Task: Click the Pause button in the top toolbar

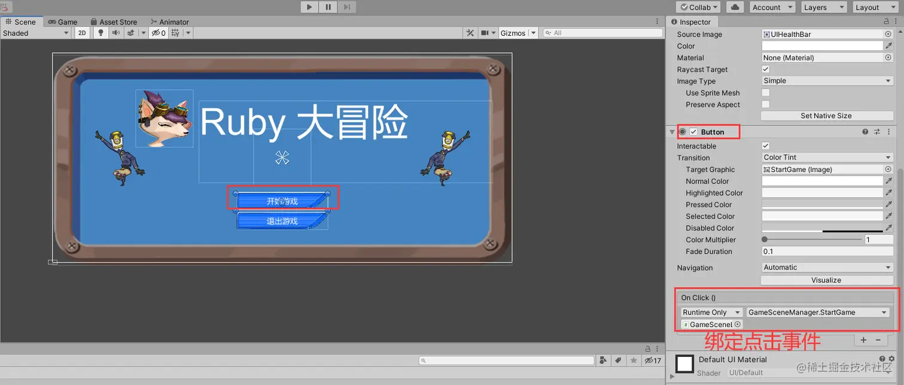Action: coord(328,7)
